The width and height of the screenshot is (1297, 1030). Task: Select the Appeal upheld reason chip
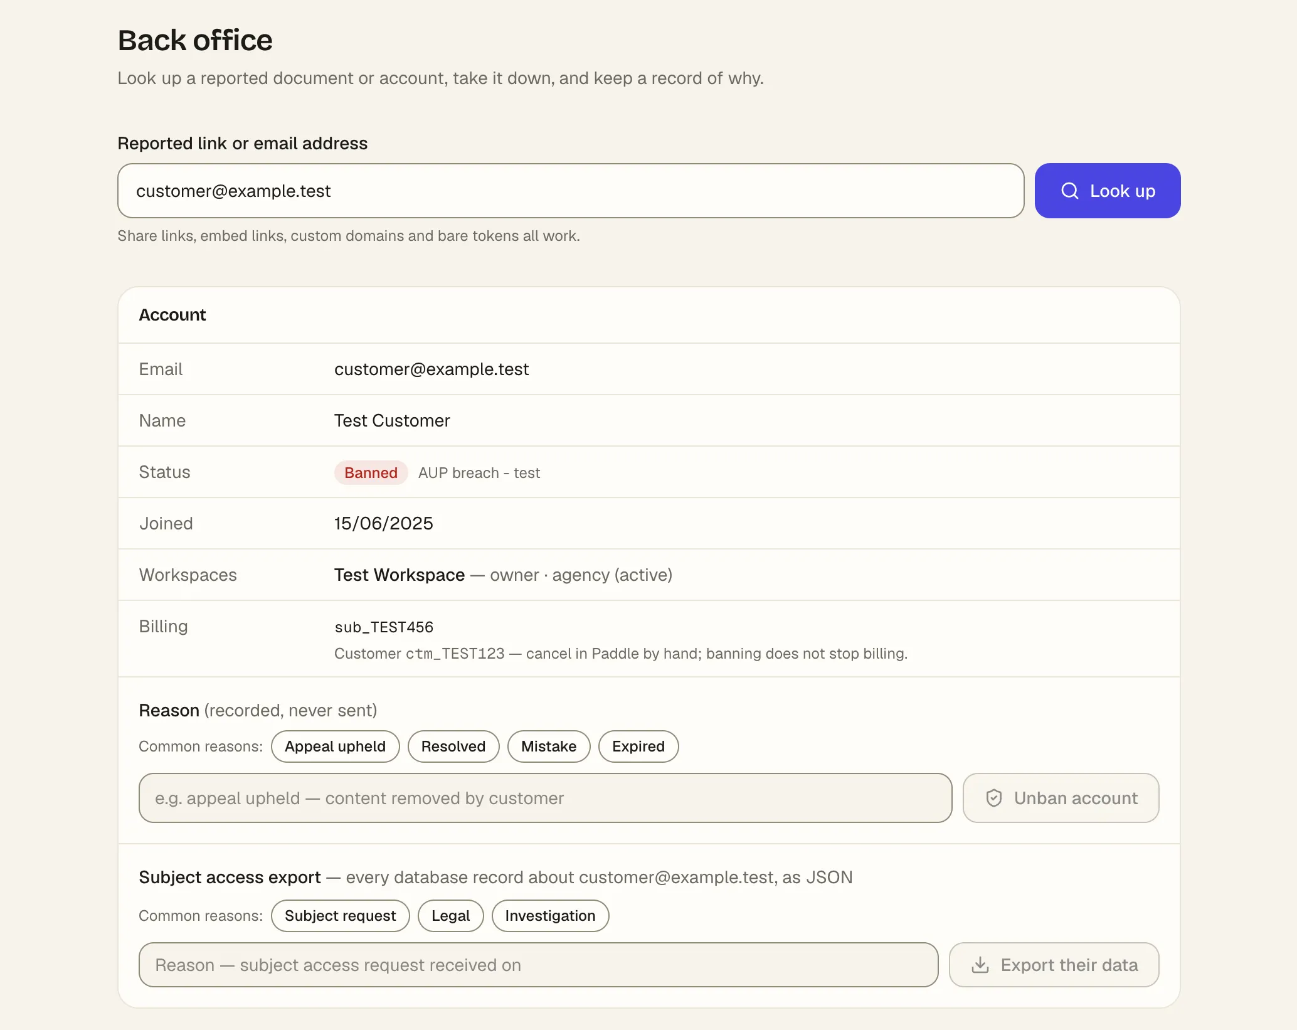336,746
